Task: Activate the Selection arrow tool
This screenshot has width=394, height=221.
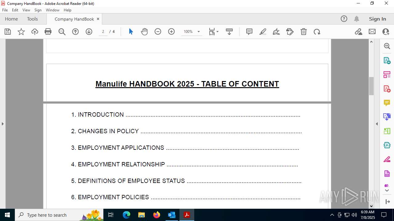Action: (131, 32)
